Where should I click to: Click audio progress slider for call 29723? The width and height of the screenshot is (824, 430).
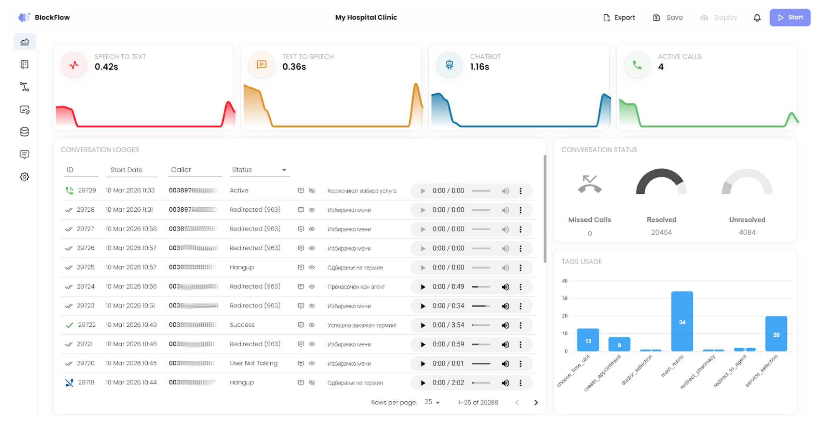click(x=481, y=306)
